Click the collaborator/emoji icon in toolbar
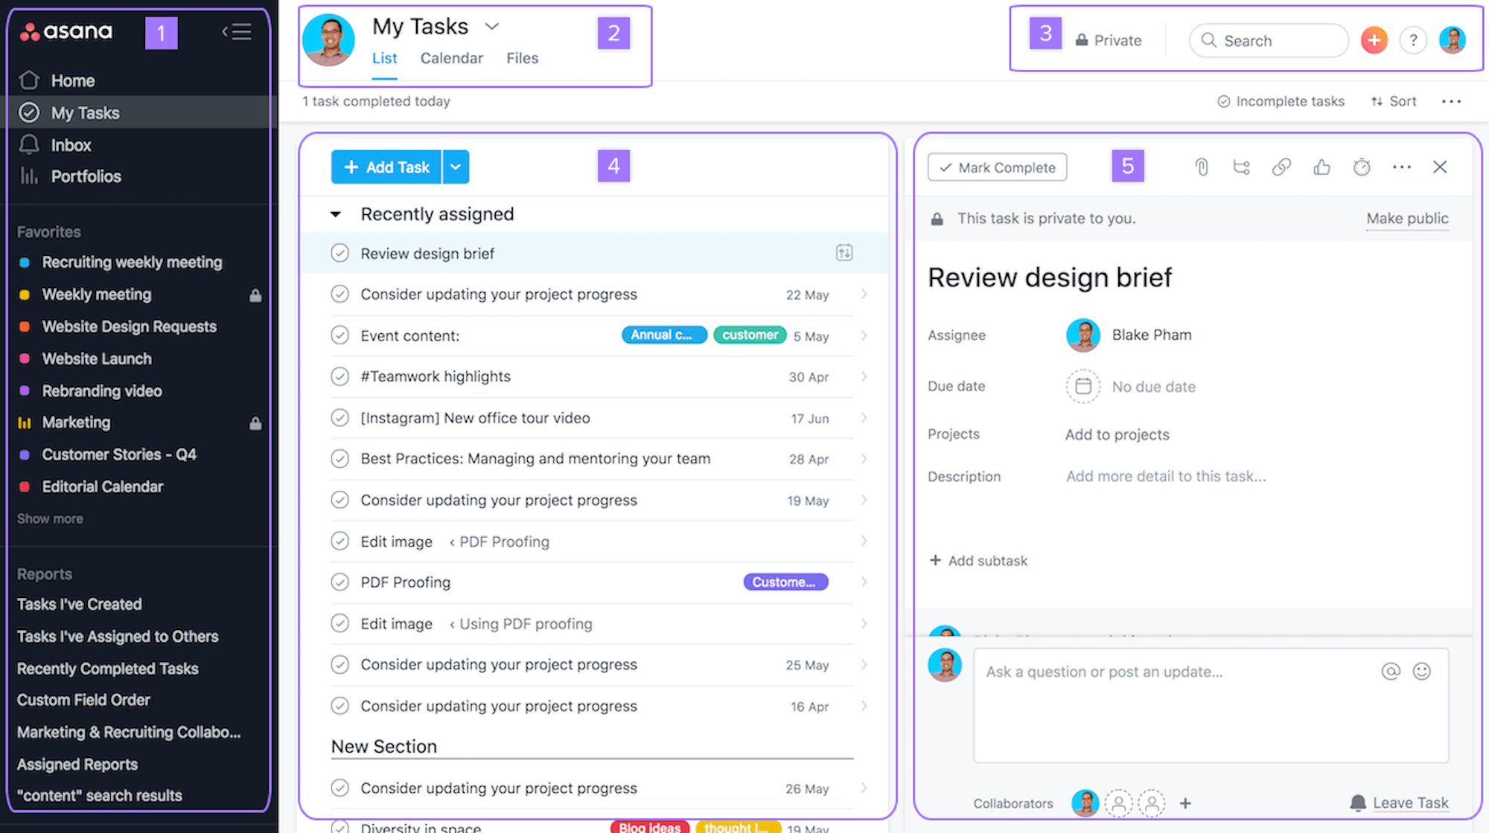 (1423, 670)
